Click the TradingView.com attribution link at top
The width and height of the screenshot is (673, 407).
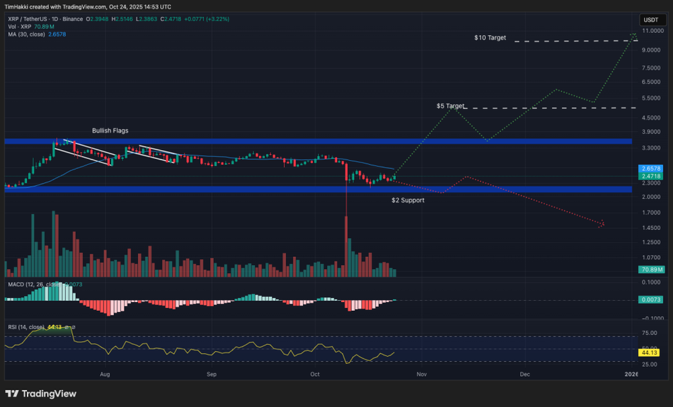(84, 5)
